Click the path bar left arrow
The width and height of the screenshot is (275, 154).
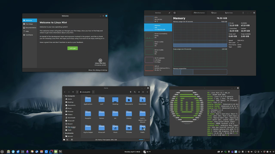[x=77, y=92]
